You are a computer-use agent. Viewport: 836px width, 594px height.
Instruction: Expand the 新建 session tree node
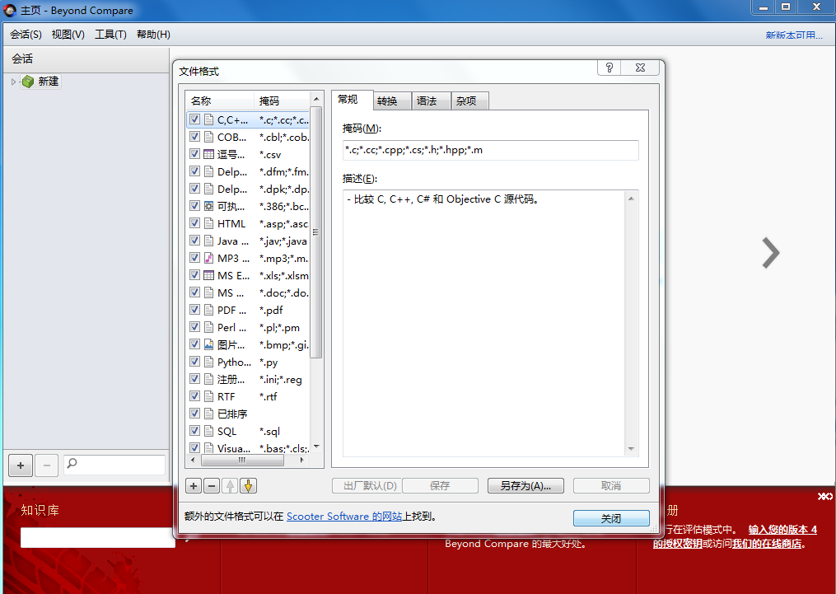[13, 82]
